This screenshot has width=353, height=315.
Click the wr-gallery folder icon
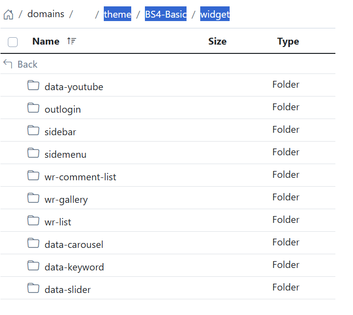click(33, 198)
